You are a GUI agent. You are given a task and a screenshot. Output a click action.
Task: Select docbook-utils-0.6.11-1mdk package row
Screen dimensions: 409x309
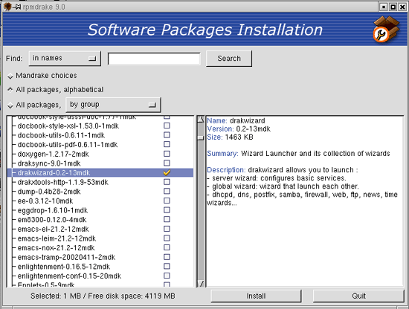click(x=100, y=135)
